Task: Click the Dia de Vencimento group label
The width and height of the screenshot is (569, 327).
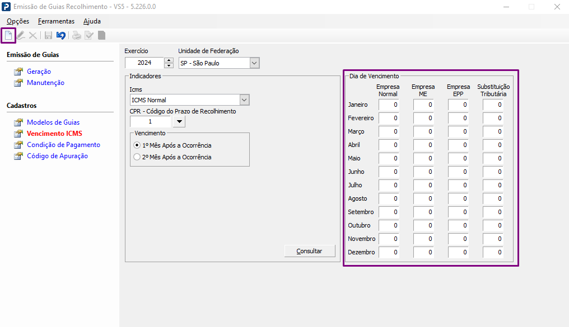Action: click(374, 76)
